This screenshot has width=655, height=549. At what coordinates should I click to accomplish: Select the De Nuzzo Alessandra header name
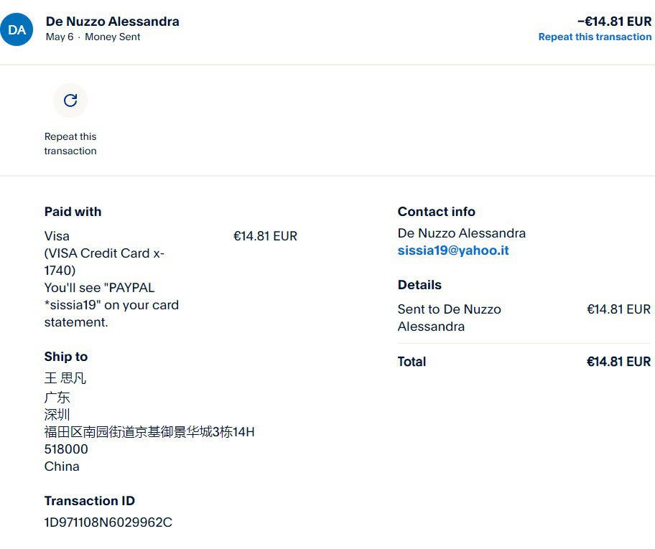pyautogui.click(x=112, y=22)
